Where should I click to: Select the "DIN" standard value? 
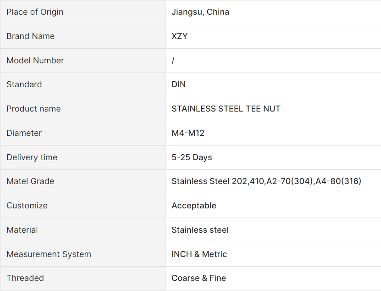click(x=179, y=84)
